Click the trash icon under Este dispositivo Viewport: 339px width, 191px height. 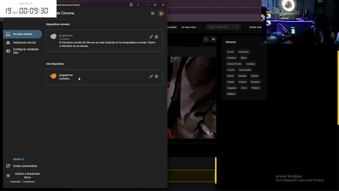click(157, 76)
